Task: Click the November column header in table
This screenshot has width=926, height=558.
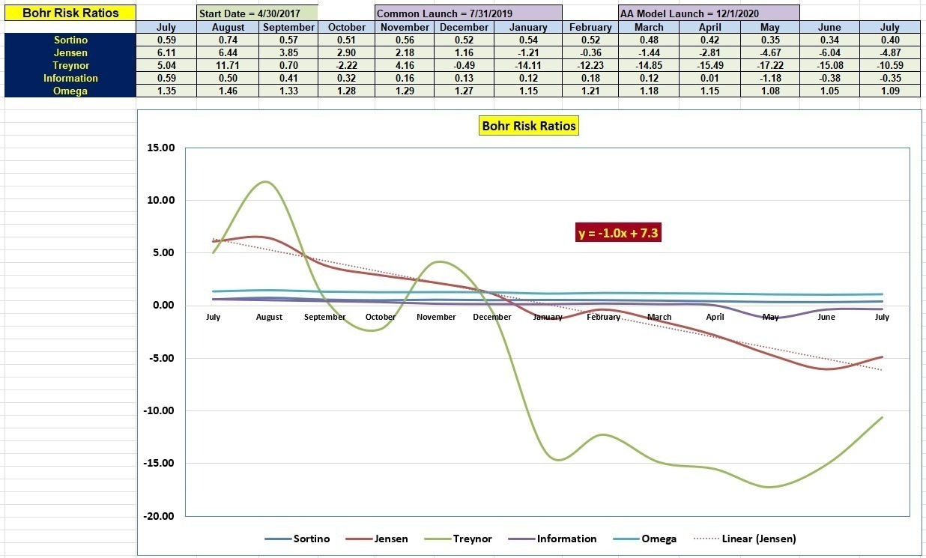Action: pyautogui.click(x=405, y=27)
